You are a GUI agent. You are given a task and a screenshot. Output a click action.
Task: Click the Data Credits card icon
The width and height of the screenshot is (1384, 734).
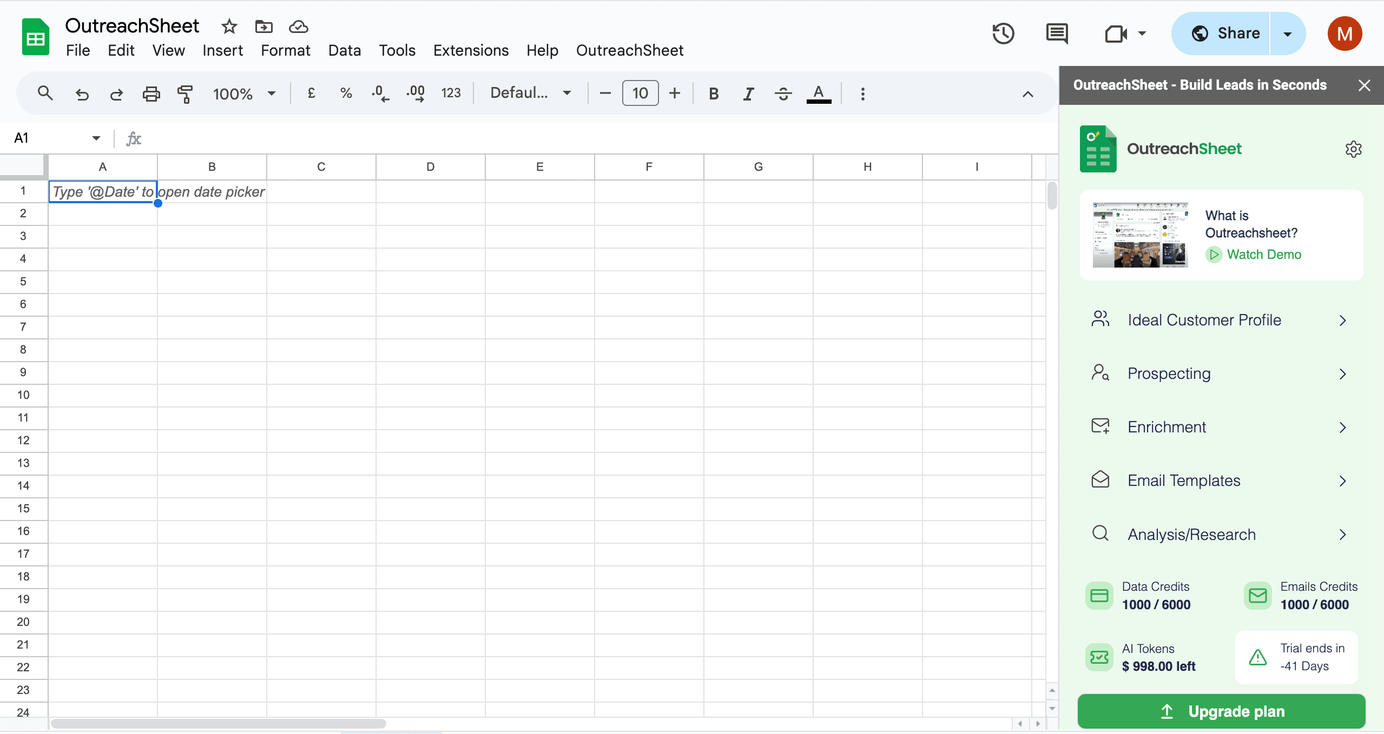1099,596
